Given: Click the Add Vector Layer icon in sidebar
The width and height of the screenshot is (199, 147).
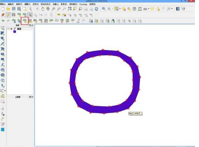Looking at the screenshot, I should tap(2, 28).
